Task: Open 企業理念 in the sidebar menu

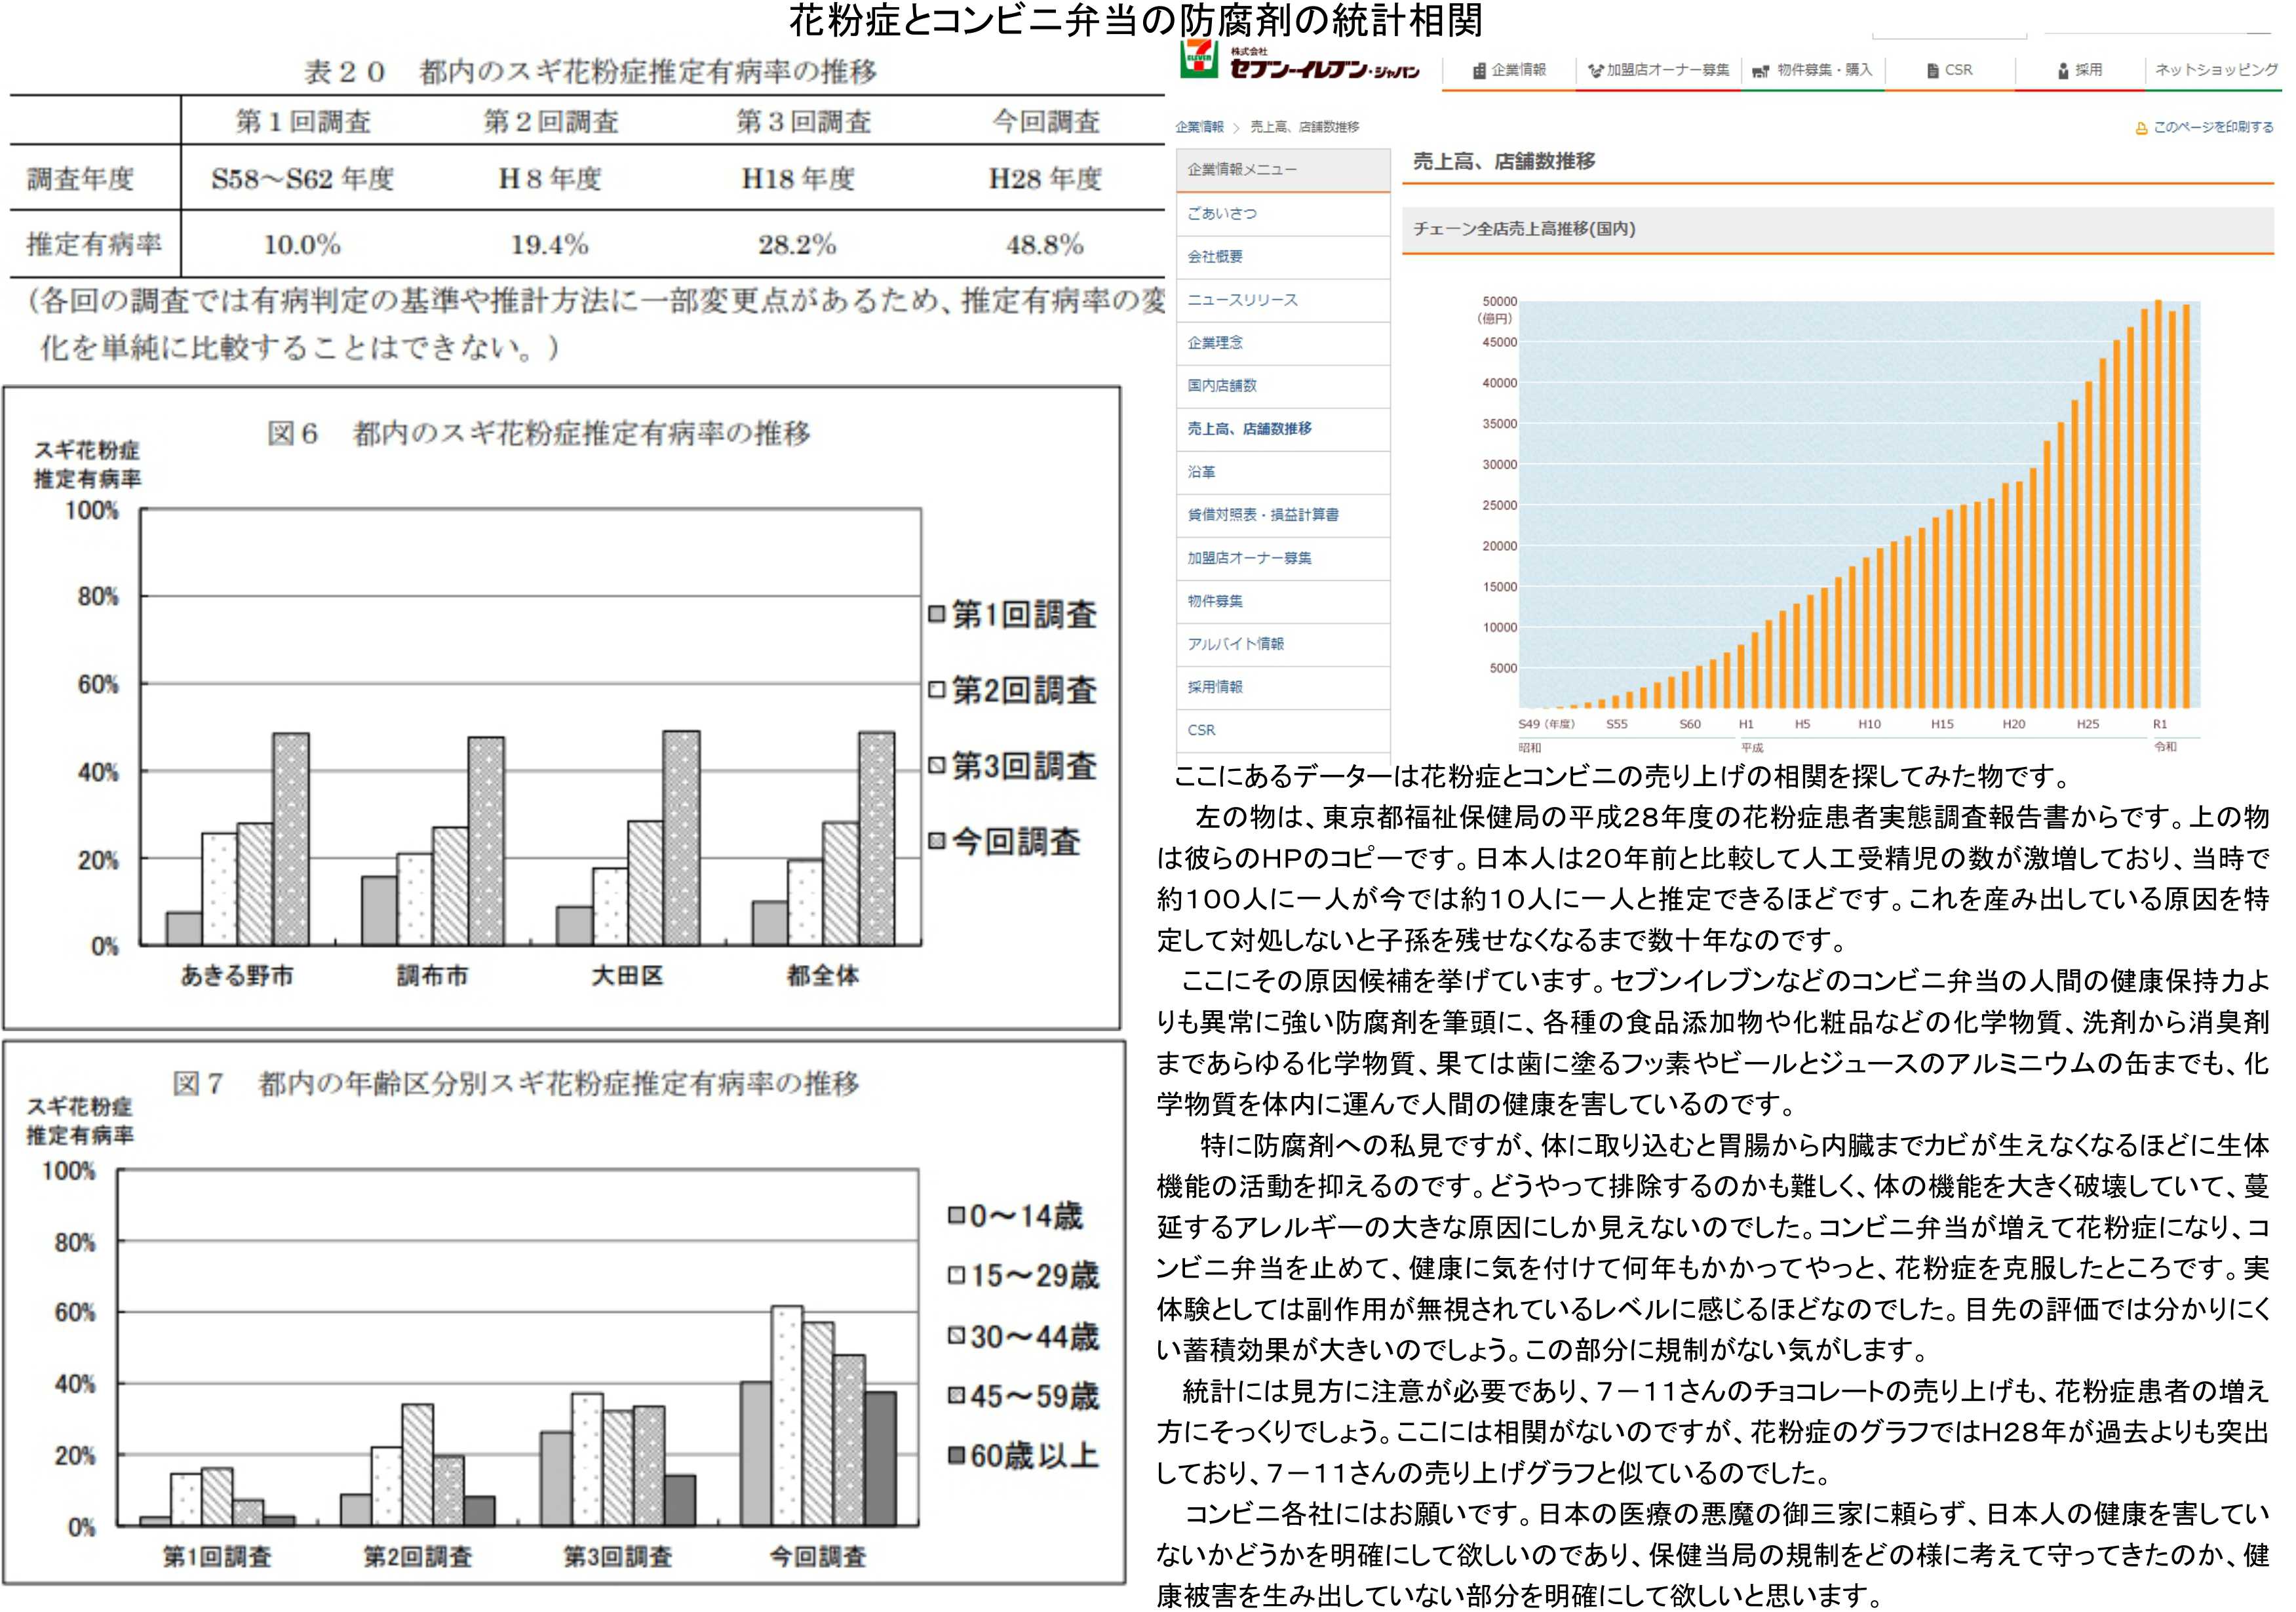Action: coord(1283,343)
